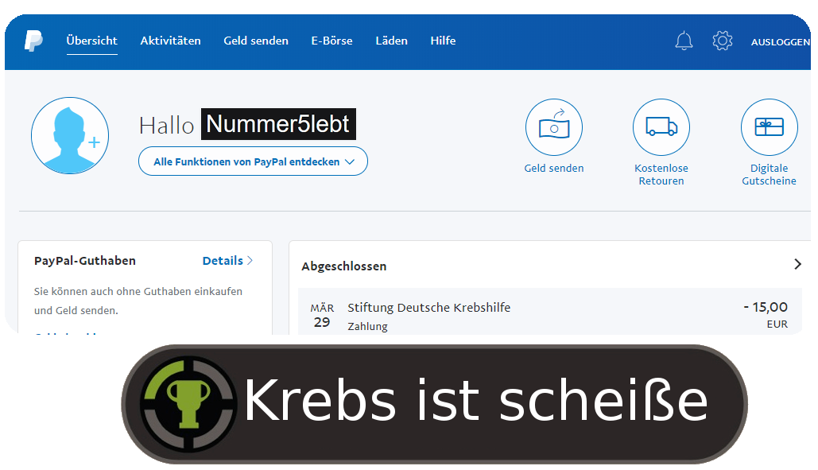818x470 pixels.
Task: Select the Übersicht tab
Action: [x=92, y=41]
